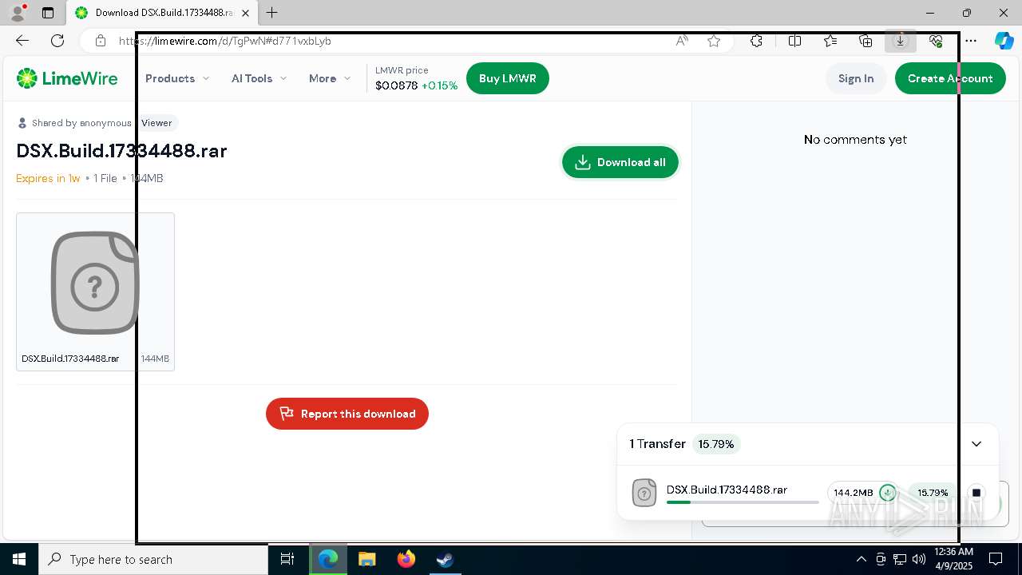The height and width of the screenshot is (575, 1022).
Task: Expand the More menu
Action: (x=330, y=78)
